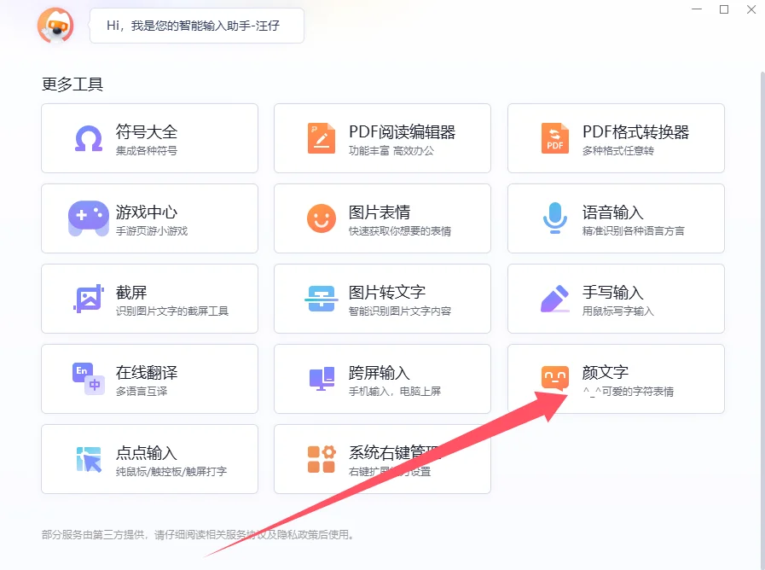
Task: Click the 截屏 screenshot tool icon
Action: coord(89,299)
